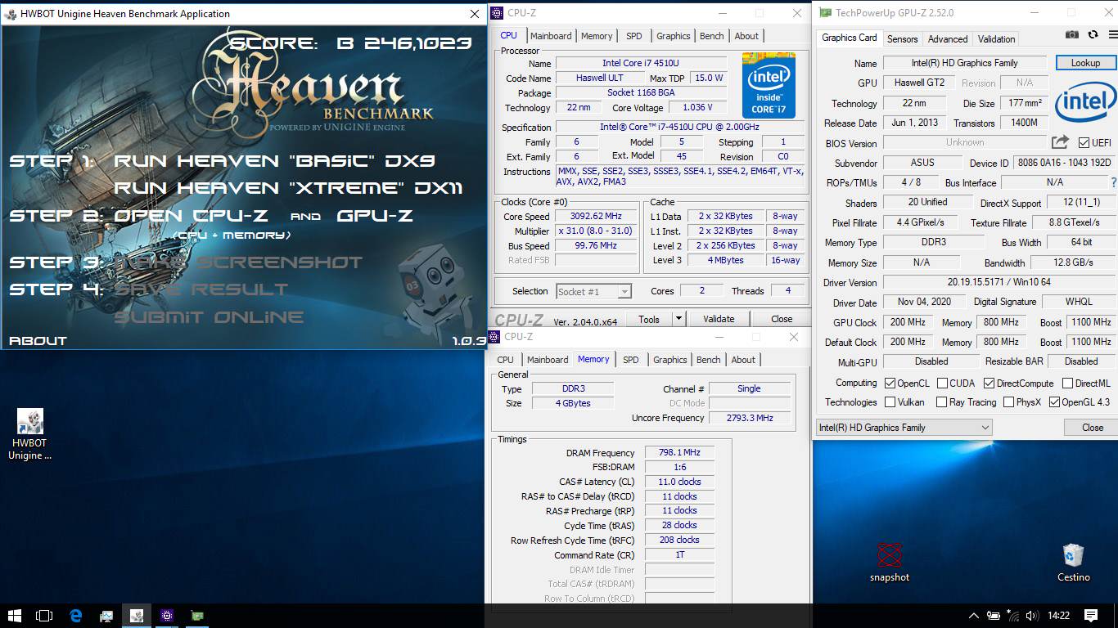The image size is (1118, 628).
Task: Switch to the CPU-Z taskbar icon
Action: 167,616
